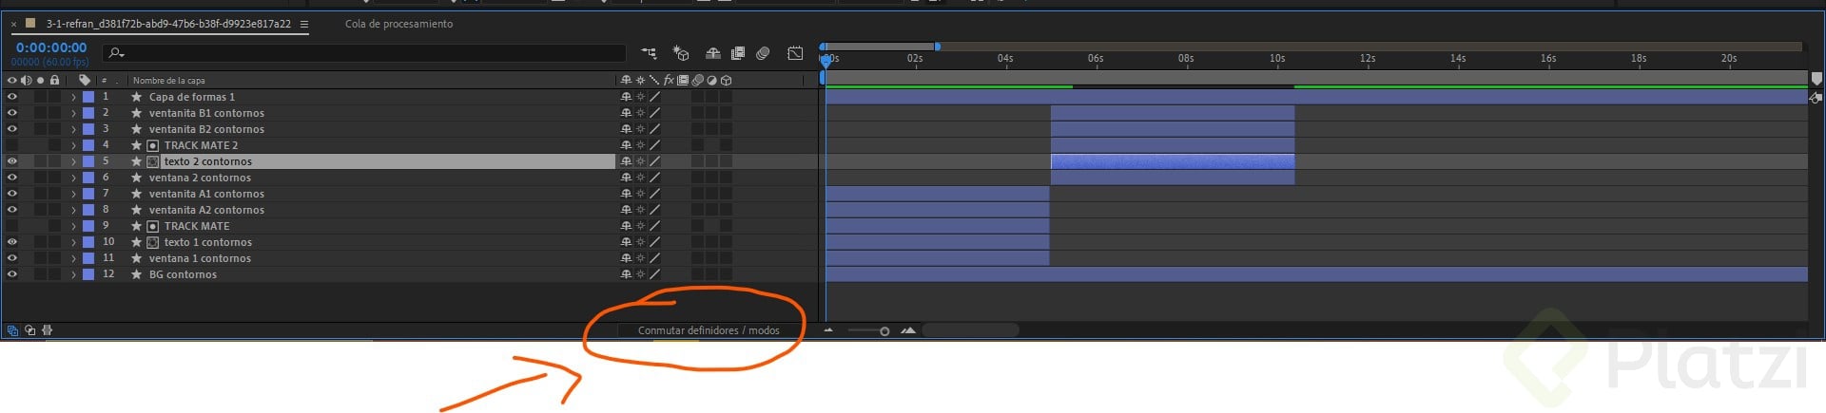Toggle shy switch for Capa de formas 1
This screenshot has height=413, width=1826.
(x=626, y=97)
